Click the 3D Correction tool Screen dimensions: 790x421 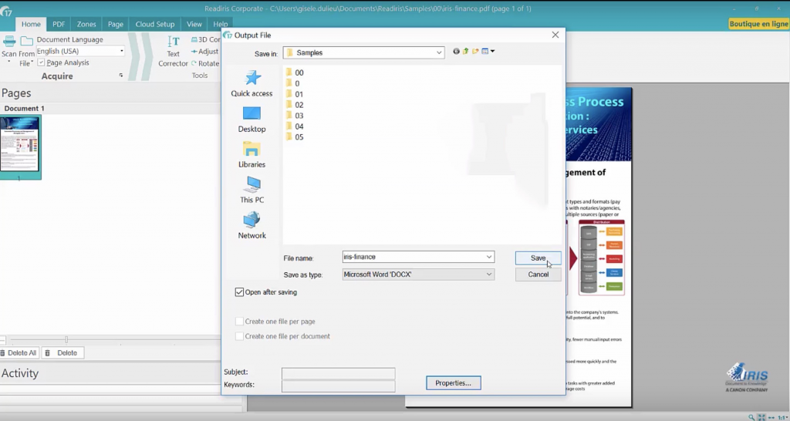[x=205, y=39]
